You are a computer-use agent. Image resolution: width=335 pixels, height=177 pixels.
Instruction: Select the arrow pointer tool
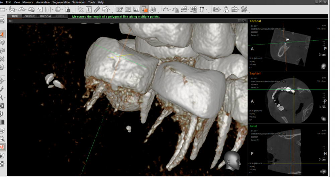point(80,9)
